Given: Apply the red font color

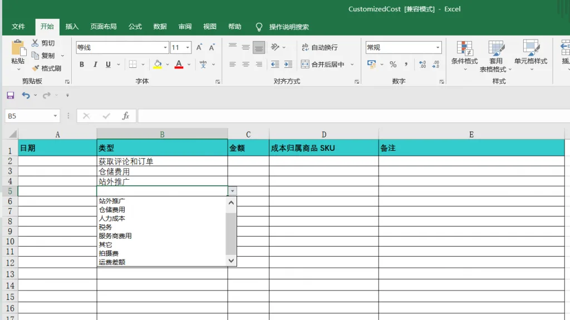Looking at the screenshot, I should click(179, 65).
